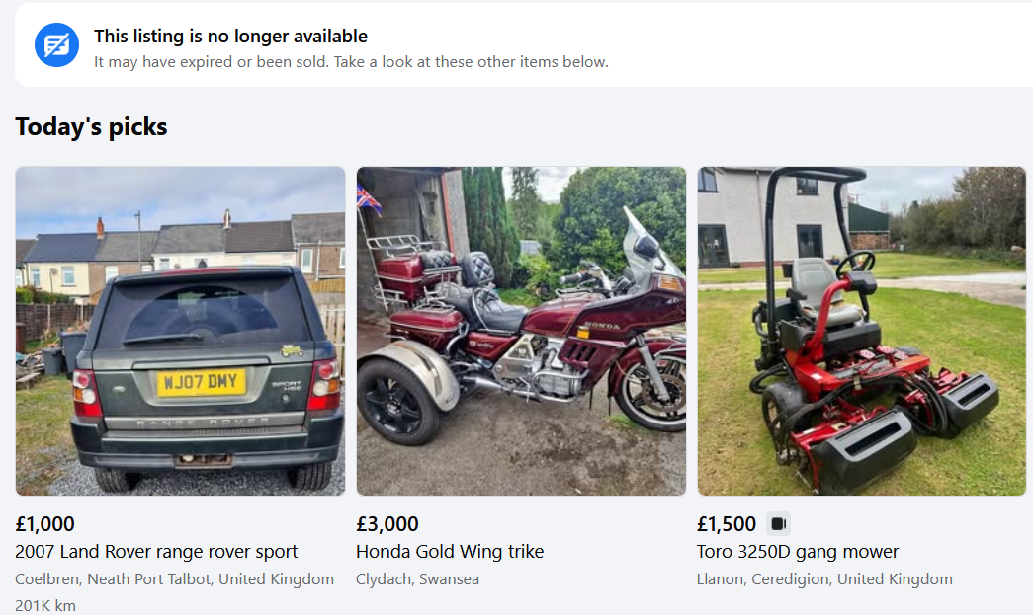Click the "Coelbren, Neath Port Talbot" location
1033x615 pixels.
(174, 579)
